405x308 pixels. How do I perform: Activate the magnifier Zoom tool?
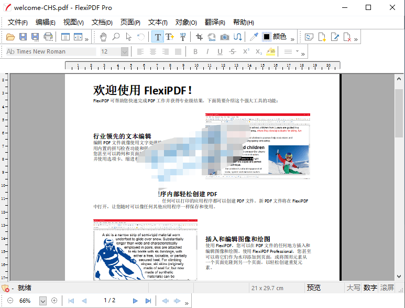[x=116, y=37]
